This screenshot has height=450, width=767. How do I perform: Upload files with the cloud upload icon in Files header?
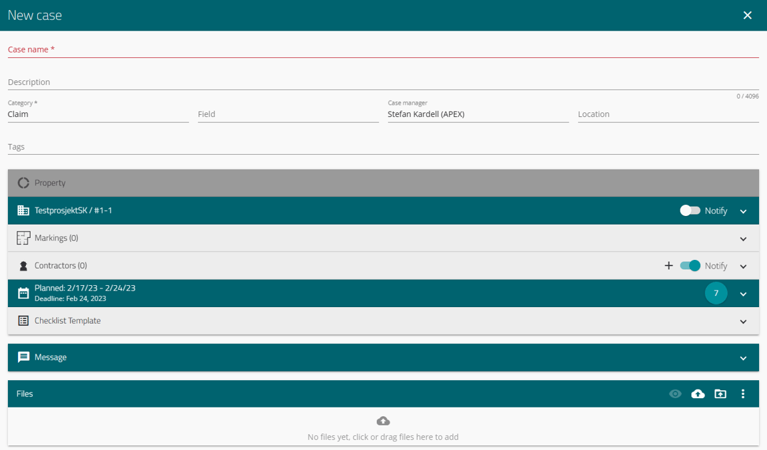click(698, 394)
